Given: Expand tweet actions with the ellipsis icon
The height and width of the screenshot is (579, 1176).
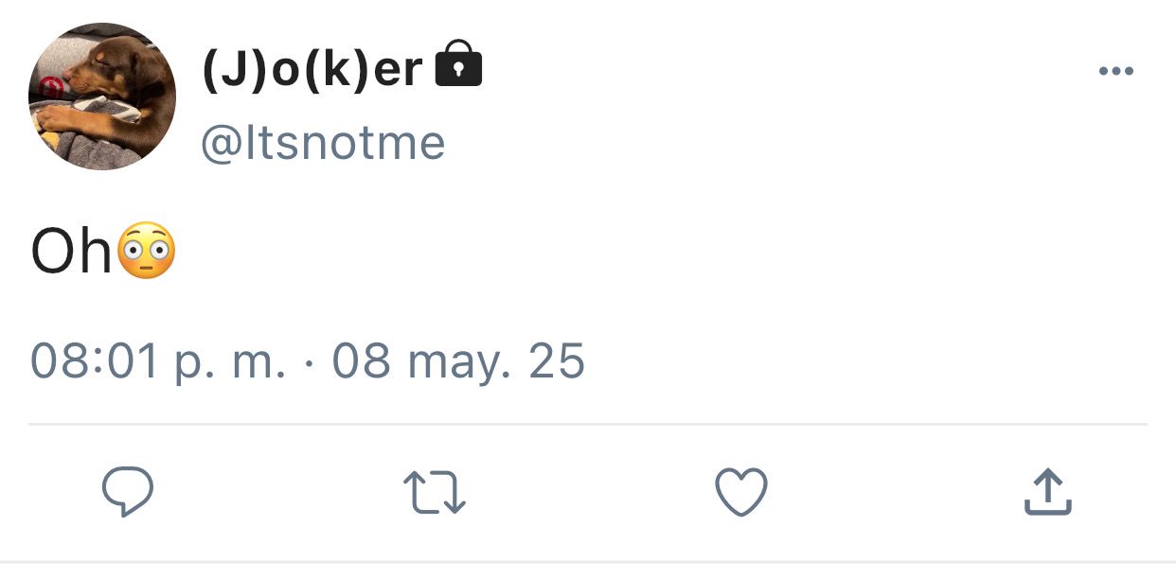Looking at the screenshot, I should (1115, 71).
